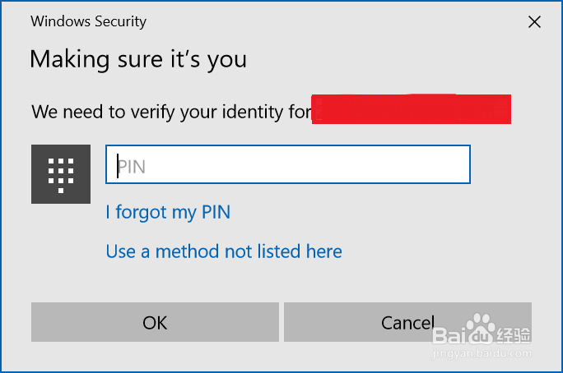
Task: Click the Making sure it's you heading
Action: (x=138, y=59)
